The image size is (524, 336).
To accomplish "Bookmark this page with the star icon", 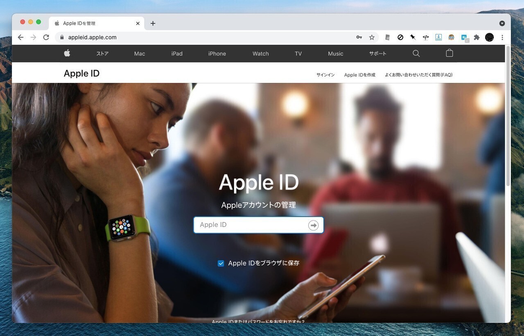I will pyautogui.click(x=372, y=37).
